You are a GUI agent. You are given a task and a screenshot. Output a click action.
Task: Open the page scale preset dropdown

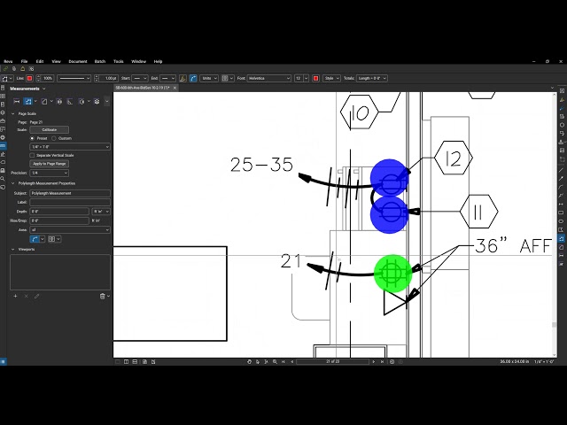[x=70, y=147]
